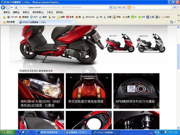The height and width of the screenshot is (135, 180).
Task: Open the search provider dropdown arrow
Action: pos(177,7)
